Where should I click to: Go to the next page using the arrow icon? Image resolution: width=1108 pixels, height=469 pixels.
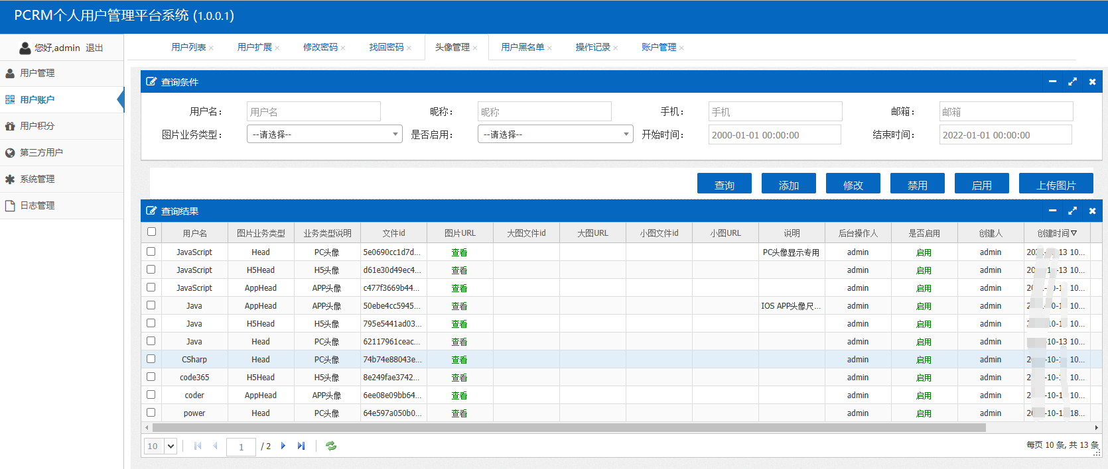pyautogui.click(x=283, y=446)
